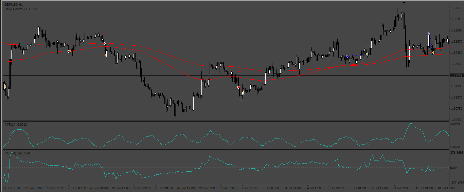Click CCI scale zero level 0.00
464x192 pixels.
click(x=454, y=168)
